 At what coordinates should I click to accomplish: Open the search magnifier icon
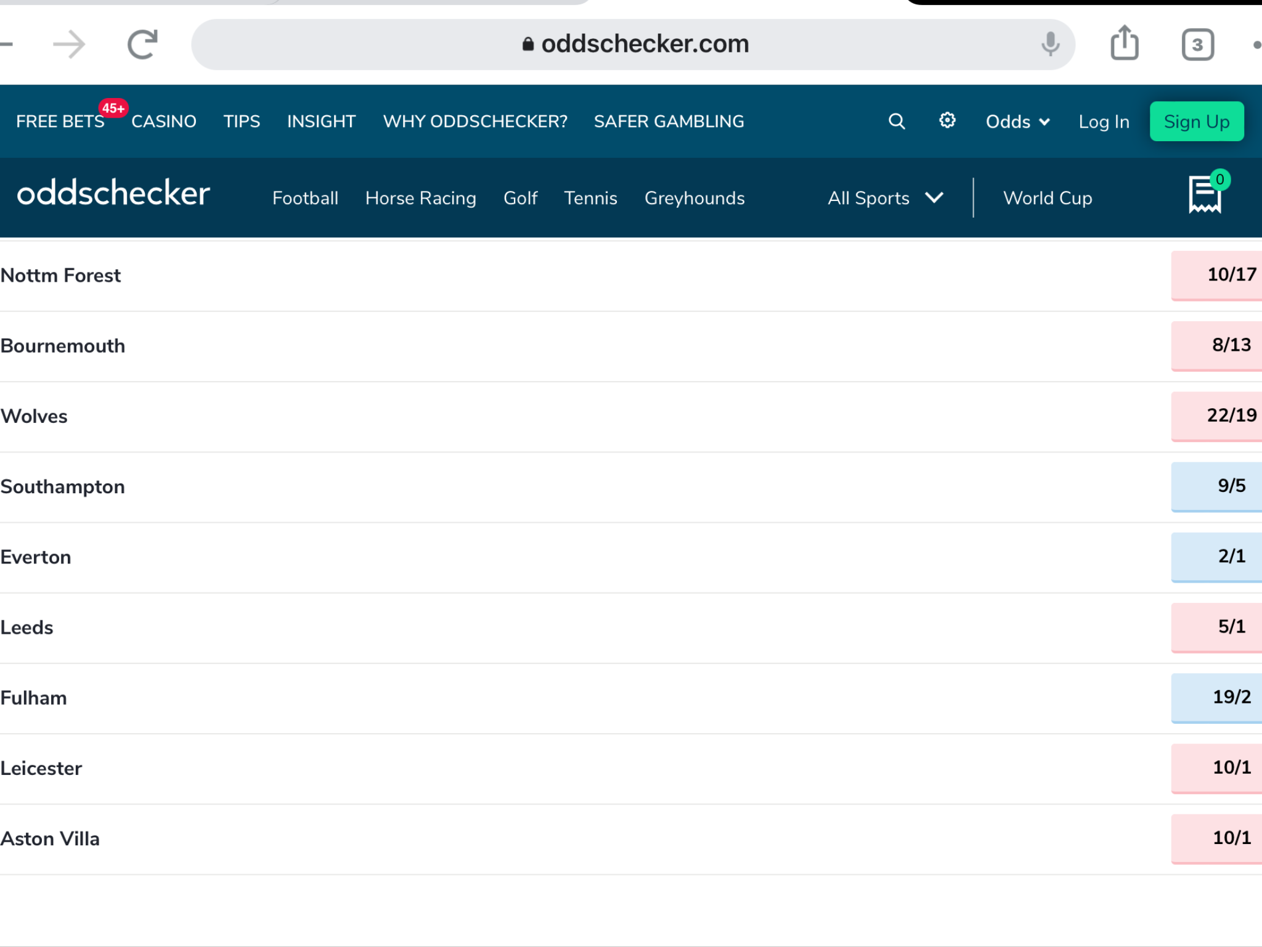tap(897, 121)
